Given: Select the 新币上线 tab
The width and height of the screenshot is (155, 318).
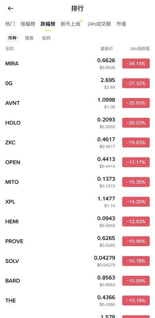Looking at the screenshot, I should pyautogui.click(x=71, y=24).
